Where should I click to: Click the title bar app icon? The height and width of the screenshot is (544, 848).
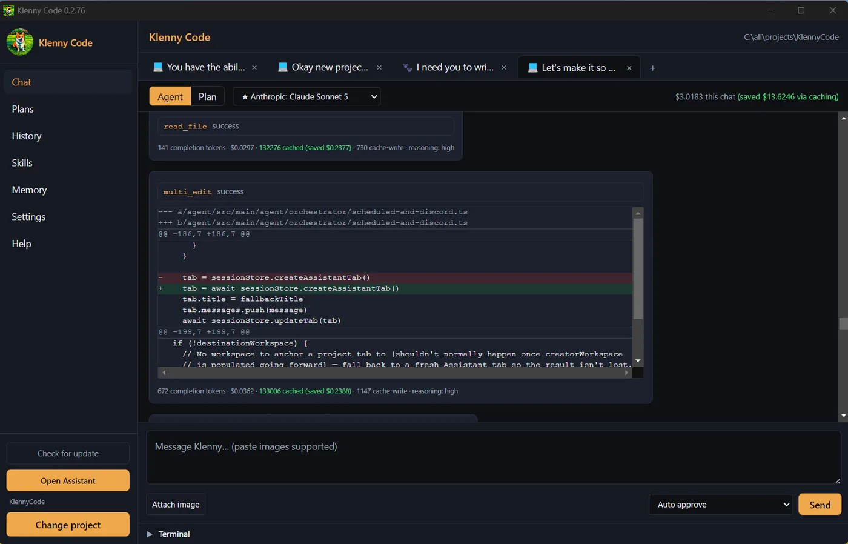(8, 10)
